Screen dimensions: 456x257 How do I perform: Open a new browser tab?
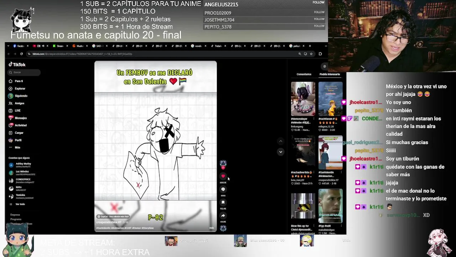tap(310, 46)
